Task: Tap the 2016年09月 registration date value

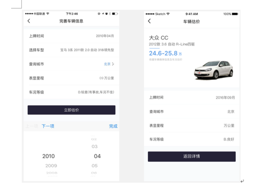Action: click(x=225, y=97)
